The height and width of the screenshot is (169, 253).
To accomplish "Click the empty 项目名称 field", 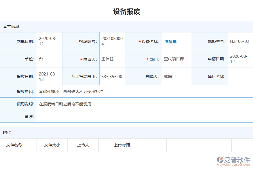I will (x=240, y=76).
